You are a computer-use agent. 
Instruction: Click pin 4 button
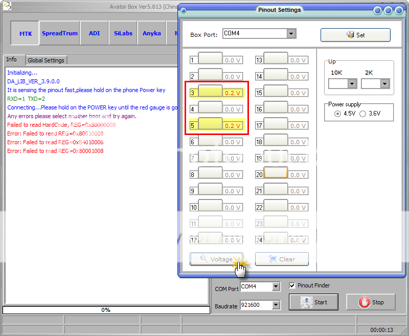[210, 107]
